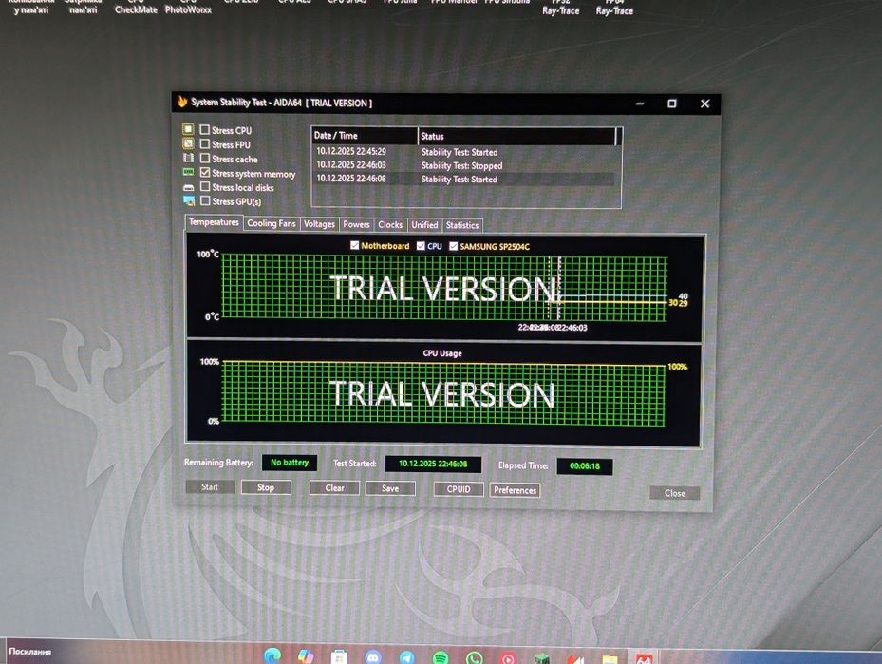The height and width of the screenshot is (664, 882).
Task: Click the Close button at bottom right
Action: pos(674,493)
